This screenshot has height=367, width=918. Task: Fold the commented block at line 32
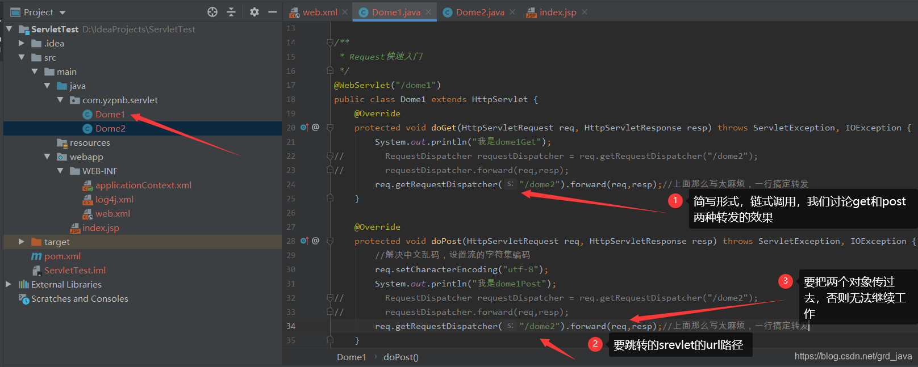click(x=330, y=297)
